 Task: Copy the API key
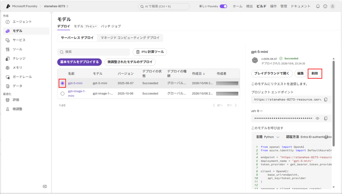coord(326,119)
